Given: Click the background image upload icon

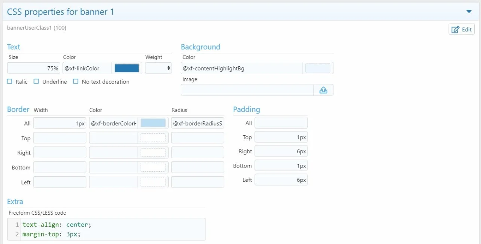Looking at the screenshot, I should tap(323, 90).
